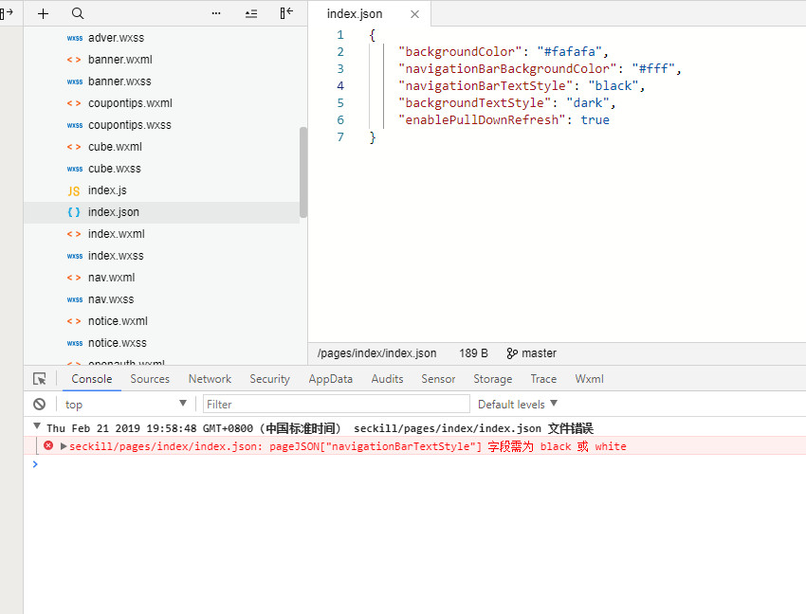Hide the file tree panel icon
This screenshot has height=614, width=806.
(285, 13)
